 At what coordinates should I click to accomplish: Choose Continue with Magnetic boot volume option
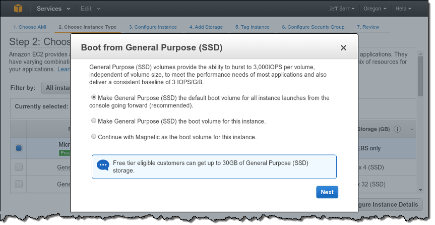point(94,136)
